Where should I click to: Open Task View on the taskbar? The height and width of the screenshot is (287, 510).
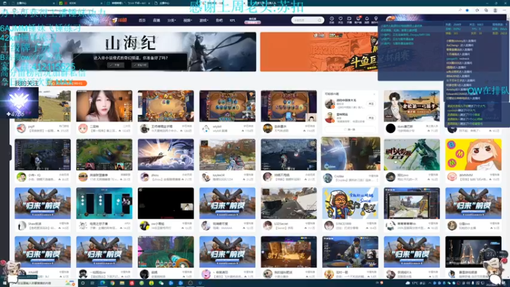(x=92, y=283)
